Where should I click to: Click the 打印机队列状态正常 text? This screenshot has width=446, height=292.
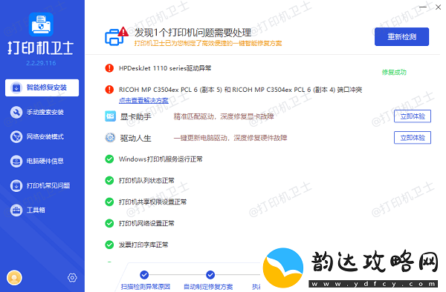(x=146, y=181)
